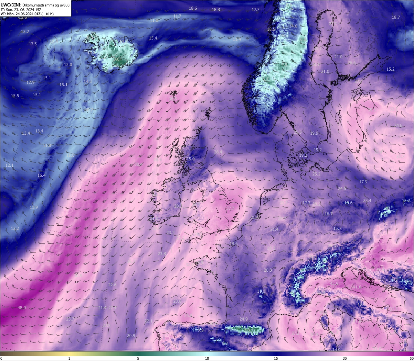Click the 26.5 value over northern Denmark
The height and width of the screenshot is (361, 414).
[x=298, y=132]
